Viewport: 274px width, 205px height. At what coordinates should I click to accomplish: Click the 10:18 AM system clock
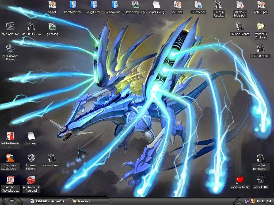coord(264,201)
